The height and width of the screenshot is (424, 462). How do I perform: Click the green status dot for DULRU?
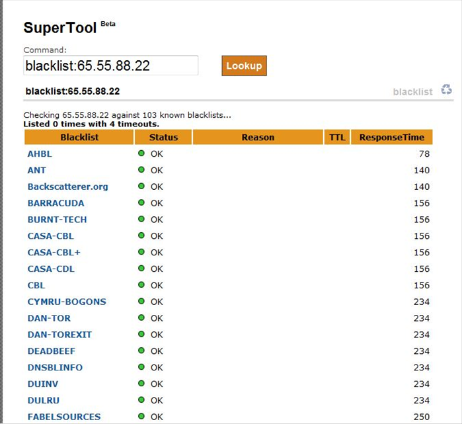(x=141, y=400)
